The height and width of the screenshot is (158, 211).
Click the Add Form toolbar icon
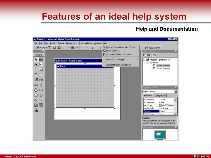tap(43, 48)
